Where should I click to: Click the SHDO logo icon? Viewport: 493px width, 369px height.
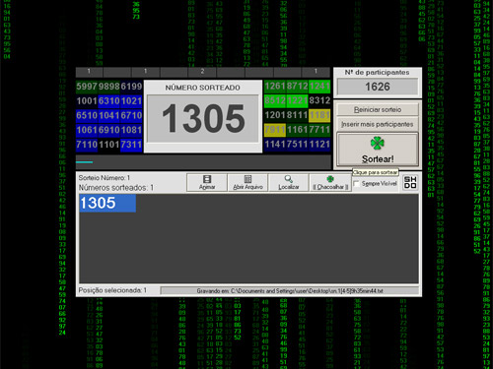(410, 182)
